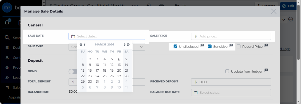Viewport: 301px width, 104px height.
Task: Click the help icon beside Sensitive
Action: (x=231, y=45)
